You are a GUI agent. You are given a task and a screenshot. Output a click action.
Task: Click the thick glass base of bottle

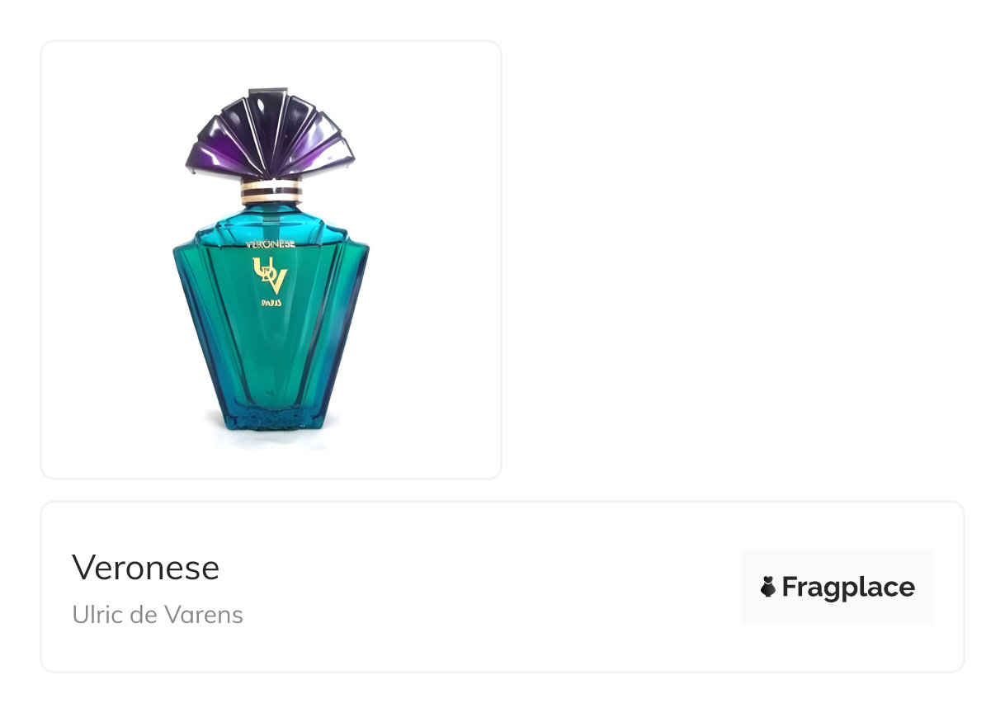271,415
